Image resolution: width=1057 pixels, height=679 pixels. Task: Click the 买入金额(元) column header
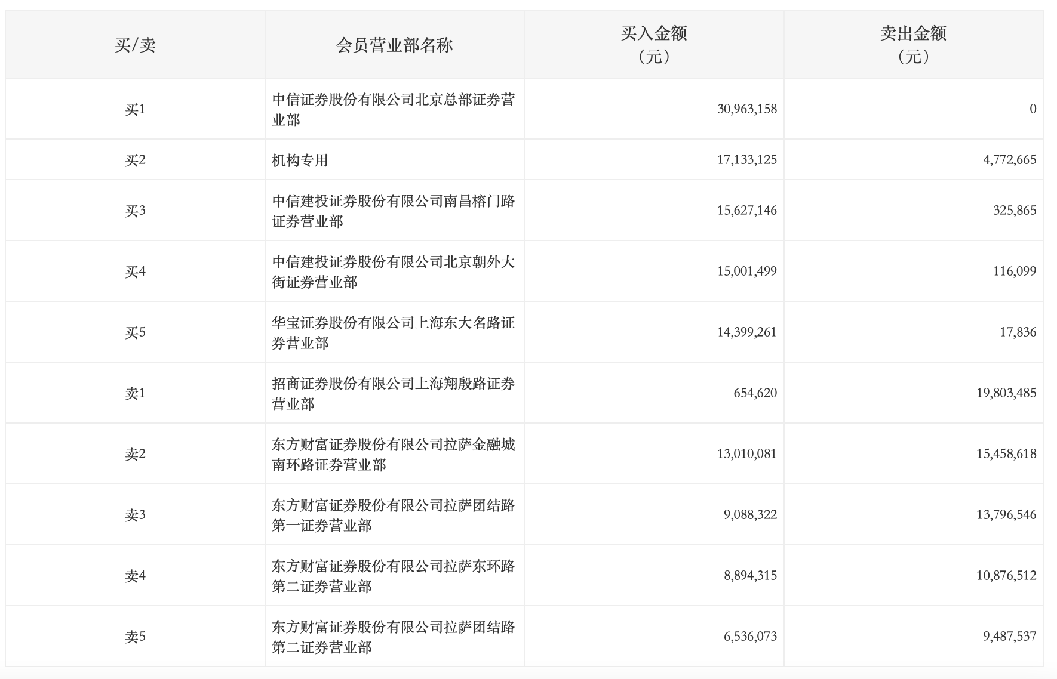click(654, 45)
